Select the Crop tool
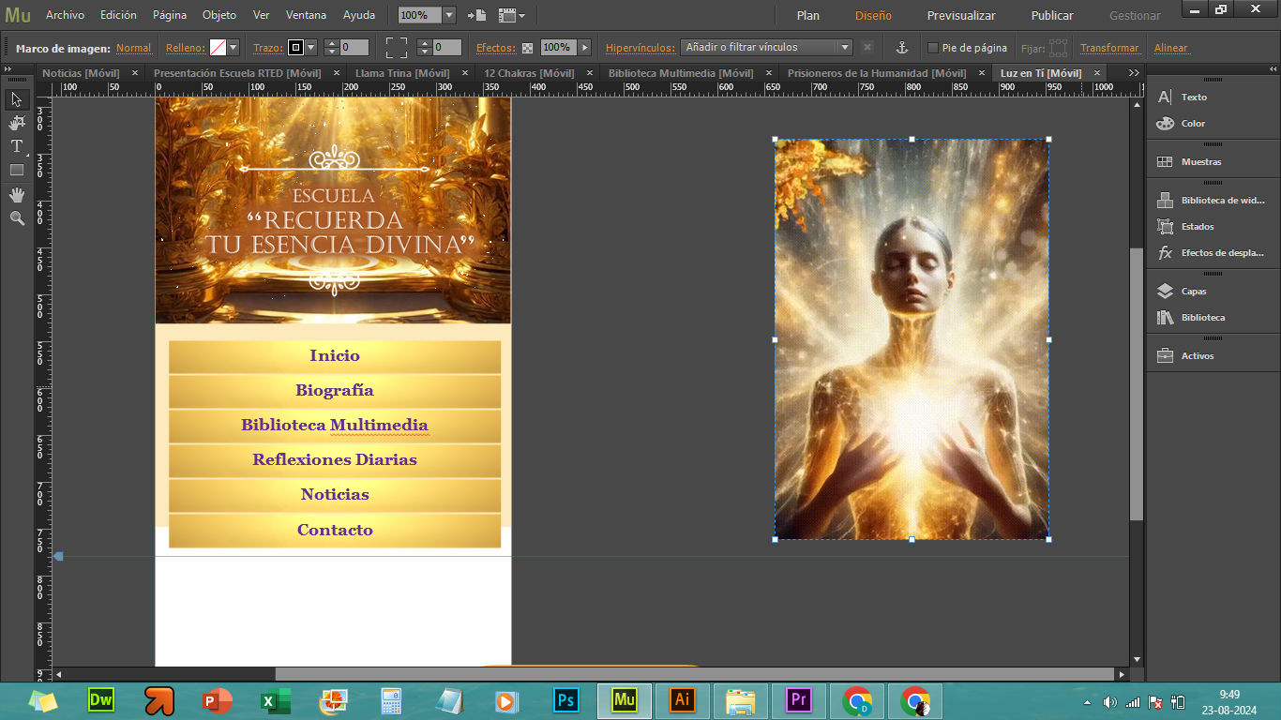The height and width of the screenshot is (720, 1281). click(x=17, y=123)
